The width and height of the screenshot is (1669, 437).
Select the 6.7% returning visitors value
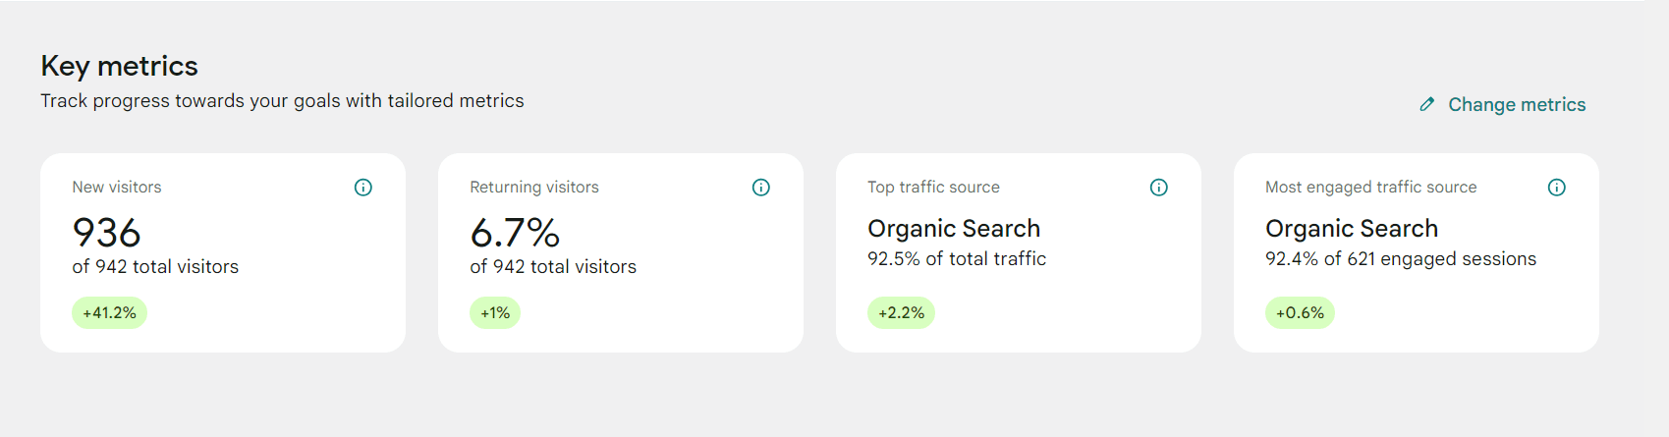point(515,233)
